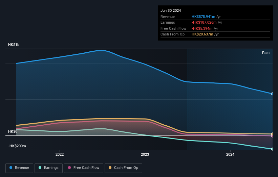Click the teal Earnings legend dot
The image size is (278, 177).
(x=40, y=168)
